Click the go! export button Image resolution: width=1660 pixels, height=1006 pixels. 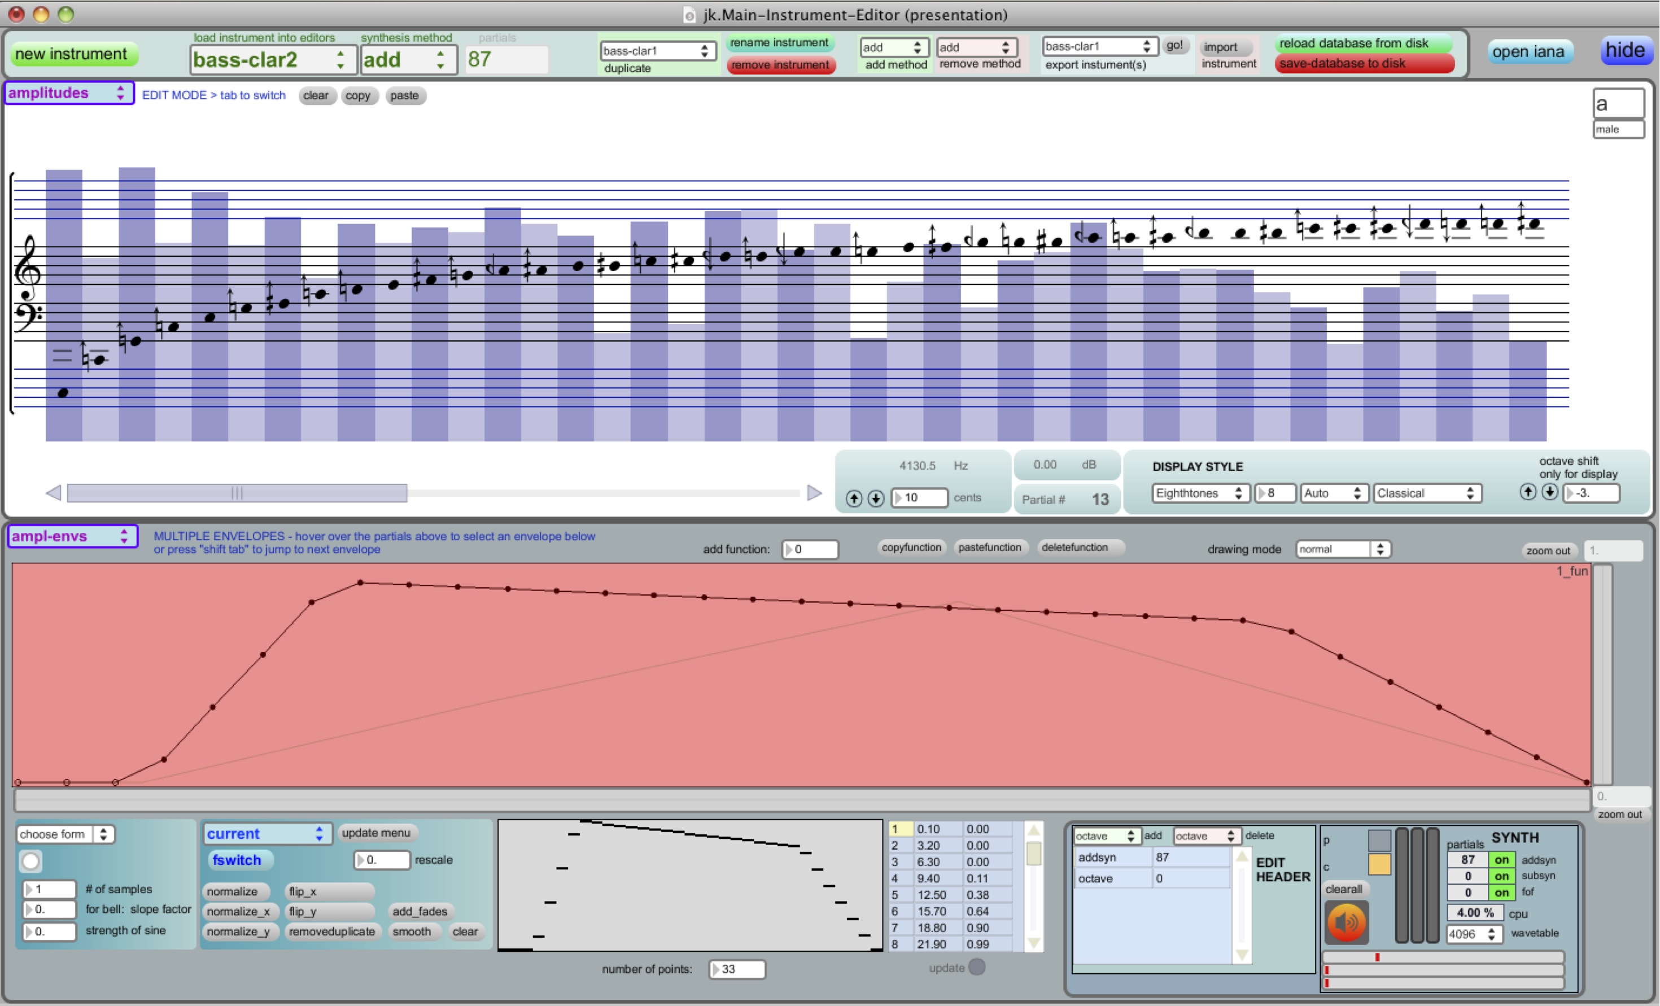[1174, 46]
